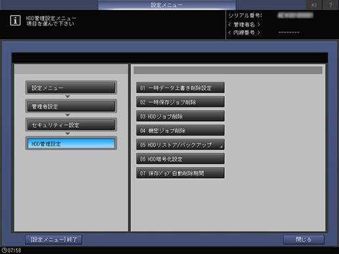
Task: Open help with the question mark icon
Action: [330, 5]
